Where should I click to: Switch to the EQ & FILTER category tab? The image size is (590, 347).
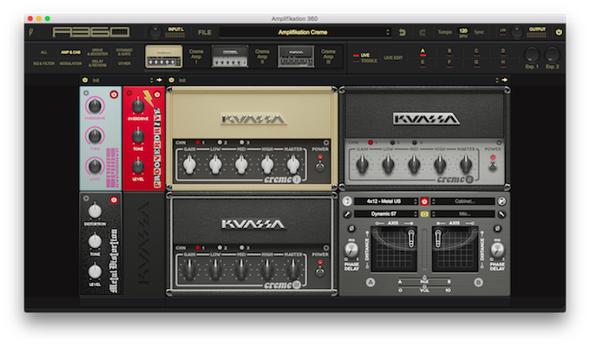pos(44,63)
